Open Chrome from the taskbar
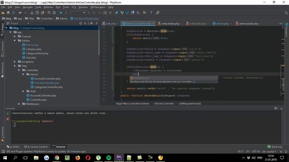The image size is (289, 162). click(x=57, y=158)
